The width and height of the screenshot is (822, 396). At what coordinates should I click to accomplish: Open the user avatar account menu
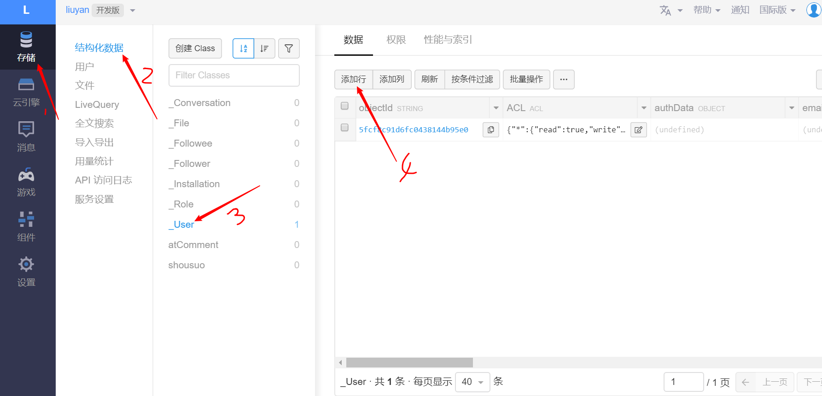[814, 10]
